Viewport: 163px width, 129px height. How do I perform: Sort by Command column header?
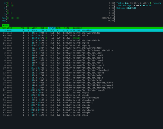click(x=77, y=28)
